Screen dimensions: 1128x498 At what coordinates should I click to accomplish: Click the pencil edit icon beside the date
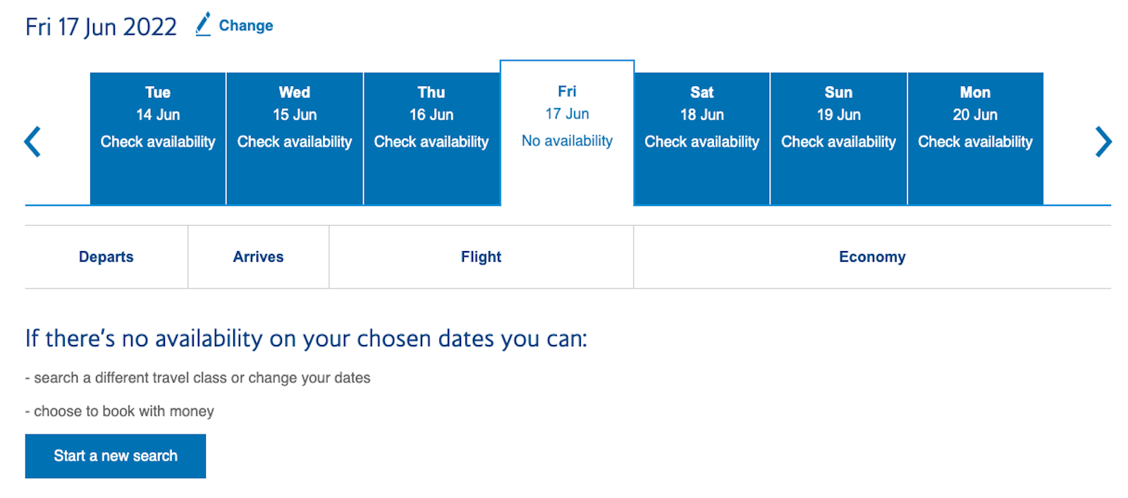coord(203,25)
